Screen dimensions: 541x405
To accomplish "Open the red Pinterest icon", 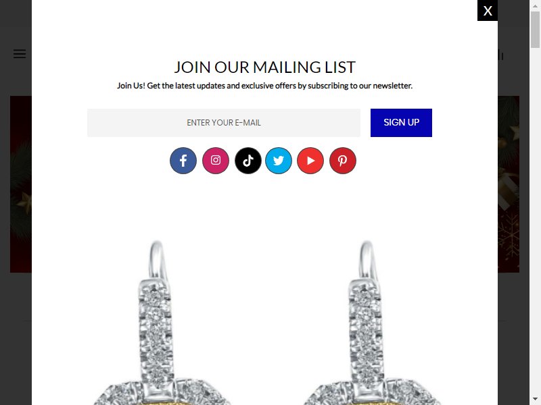I will (x=343, y=161).
